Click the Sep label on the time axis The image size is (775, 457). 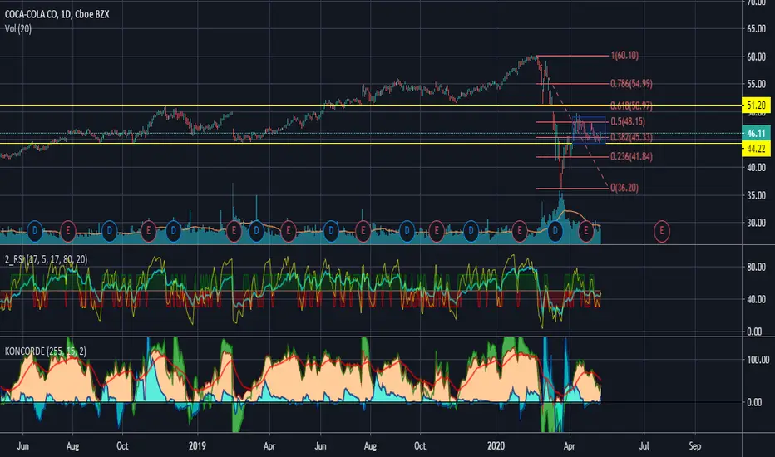(695, 445)
